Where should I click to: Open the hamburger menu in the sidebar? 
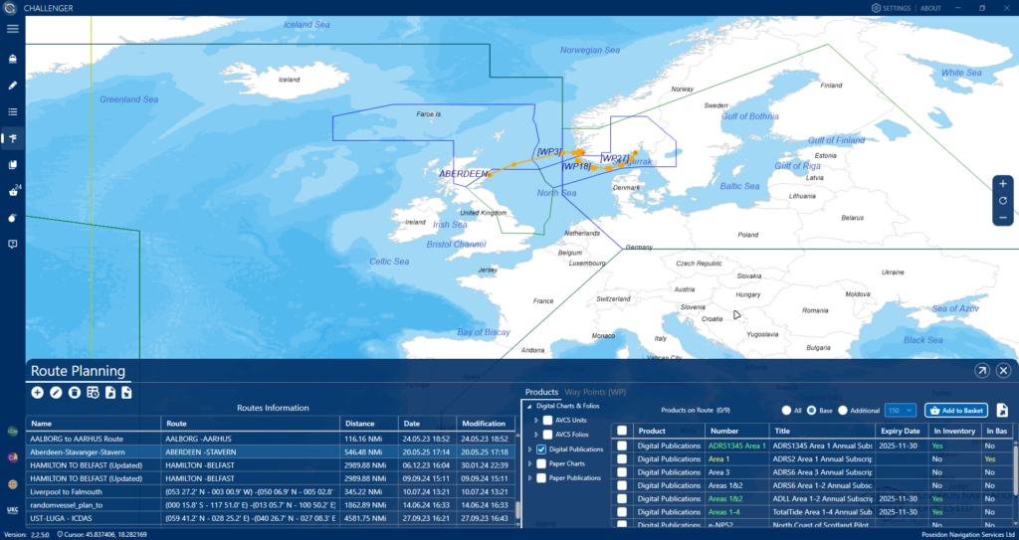[x=12, y=29]
